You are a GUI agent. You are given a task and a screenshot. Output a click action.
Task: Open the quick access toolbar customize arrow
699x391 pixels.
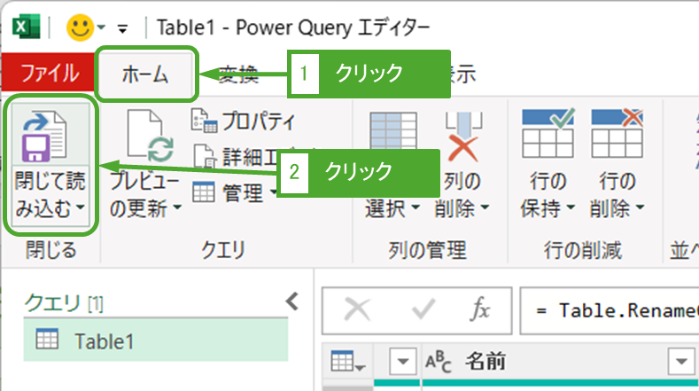point(121,27)
